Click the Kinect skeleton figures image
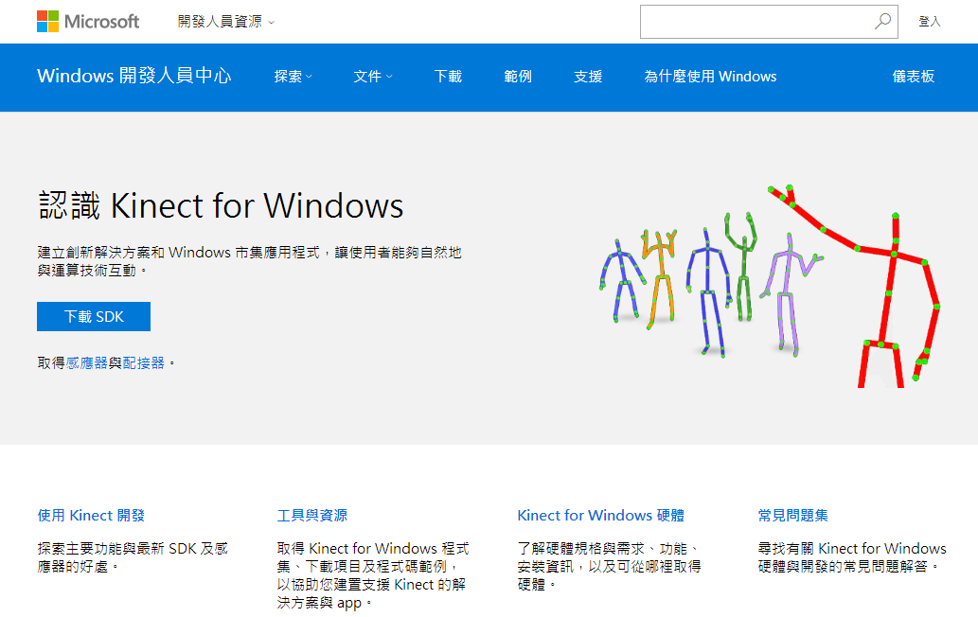 pos(771,286)
